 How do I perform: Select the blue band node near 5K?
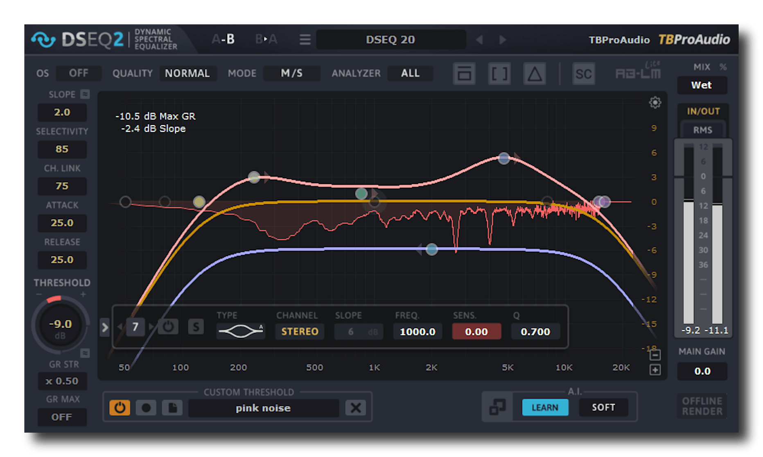coord(504,158)
